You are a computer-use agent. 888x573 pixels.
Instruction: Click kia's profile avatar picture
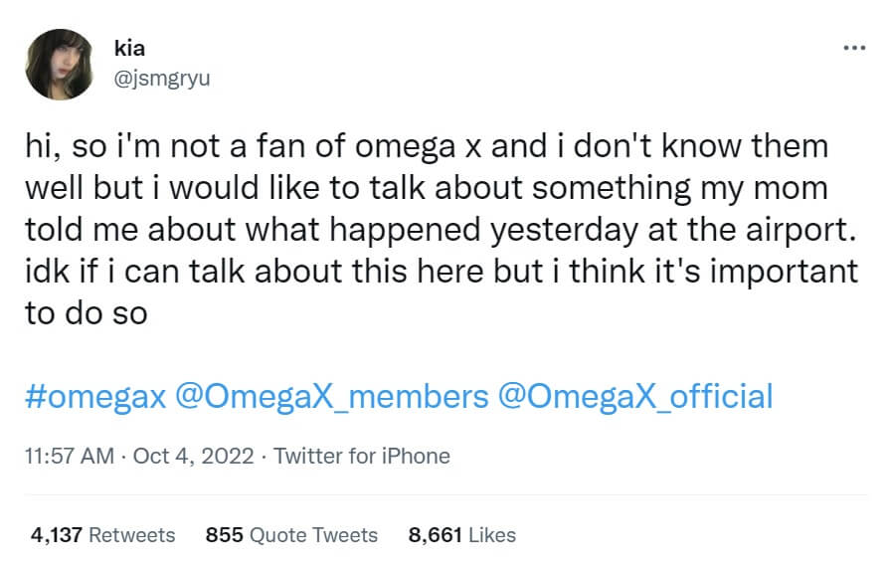point(61,65)
